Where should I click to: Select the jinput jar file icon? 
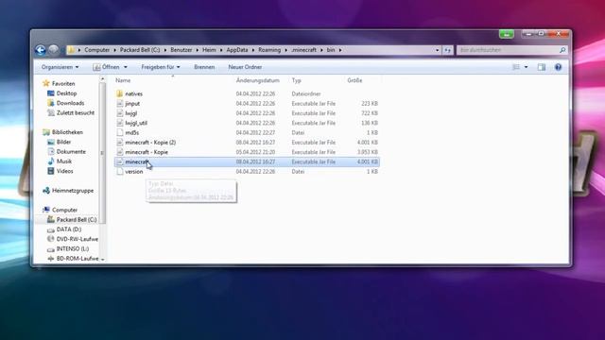click(x=120, y=104)
